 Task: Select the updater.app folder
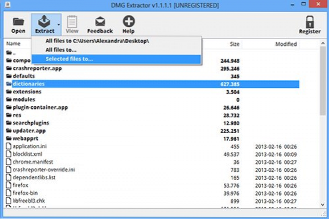(30, 131)
